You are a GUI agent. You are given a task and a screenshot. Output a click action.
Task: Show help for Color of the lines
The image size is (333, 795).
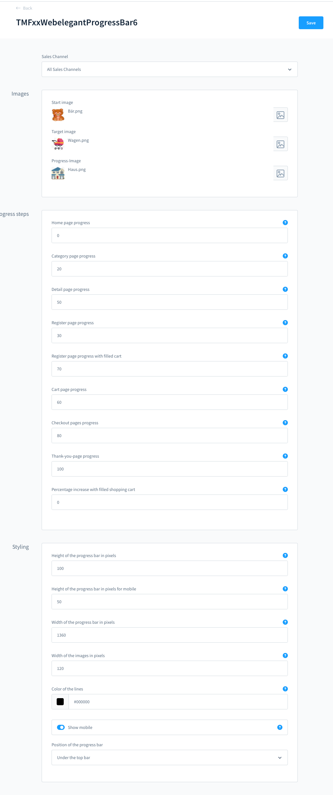(285, 689)
